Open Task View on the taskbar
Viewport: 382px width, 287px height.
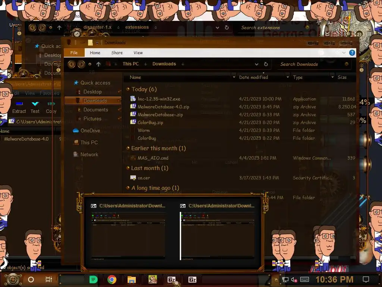(x=49, y=280)
